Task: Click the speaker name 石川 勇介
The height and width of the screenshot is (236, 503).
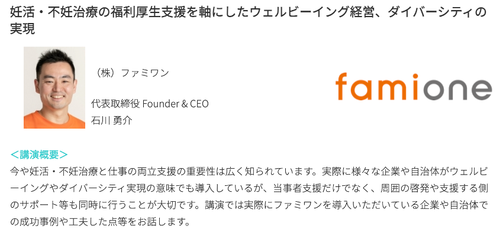Action: click(111, 120)
